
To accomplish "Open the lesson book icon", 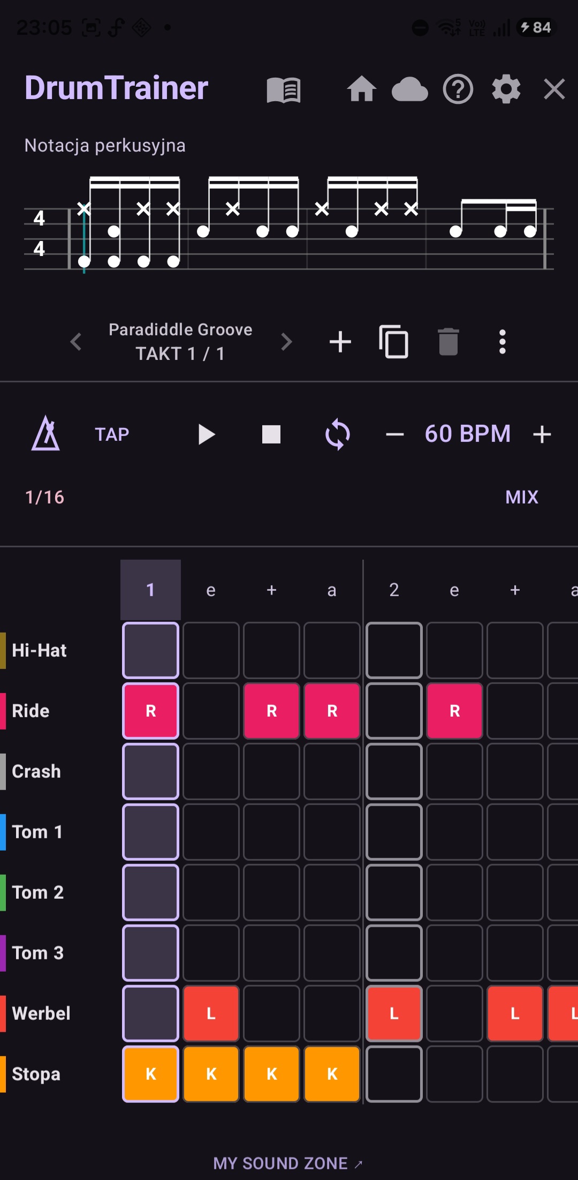I will [x=284, y=89].
